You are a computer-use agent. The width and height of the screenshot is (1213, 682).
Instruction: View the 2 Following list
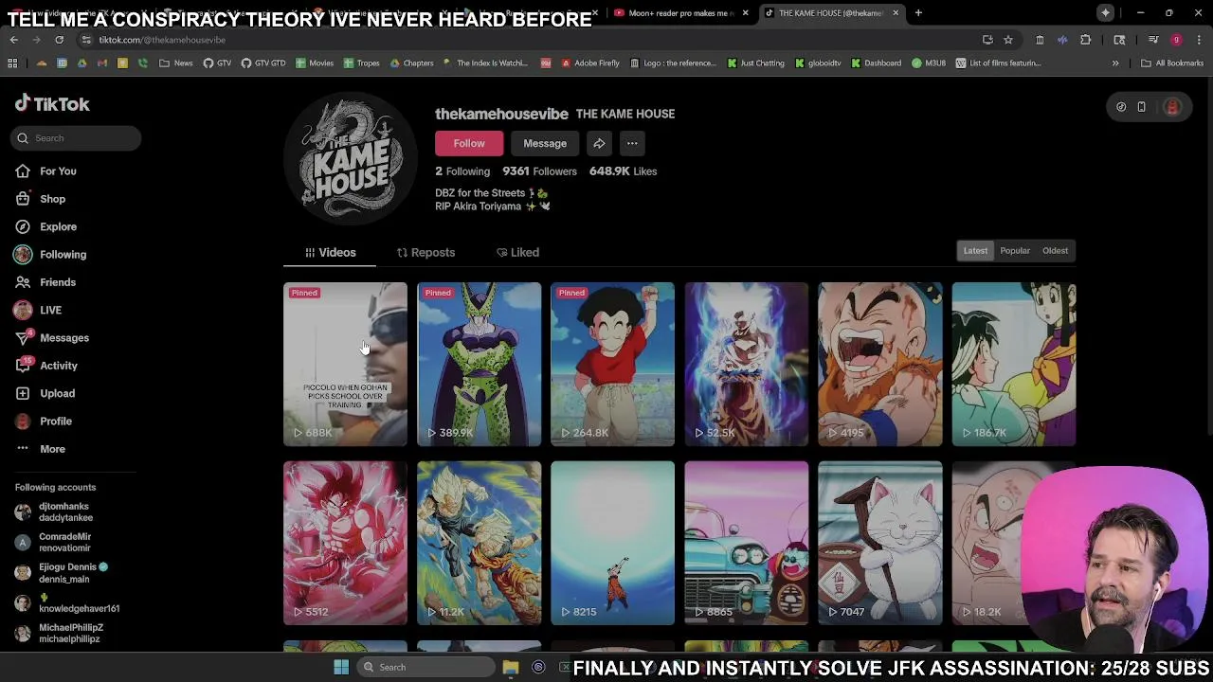pyautogui.click(x=462, y=171)
